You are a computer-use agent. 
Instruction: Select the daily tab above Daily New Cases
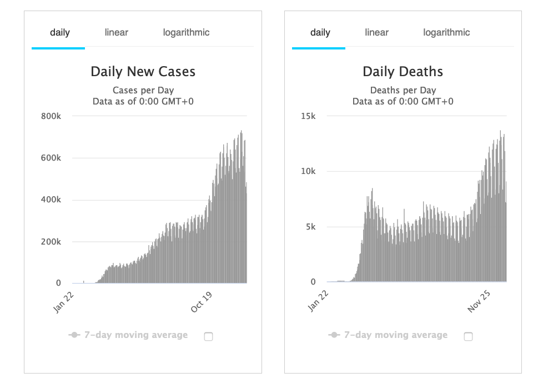(x=59, y=32)
